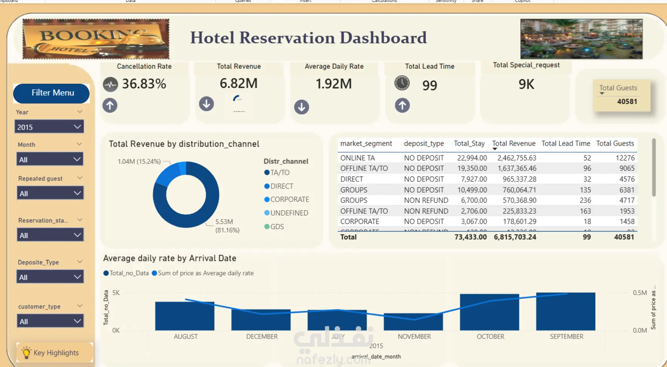Click the Booking Hotel logo image

click(x=96, y=39)
